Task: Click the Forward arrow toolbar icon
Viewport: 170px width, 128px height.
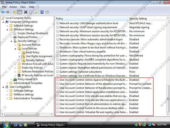Action: coord(8,12)
